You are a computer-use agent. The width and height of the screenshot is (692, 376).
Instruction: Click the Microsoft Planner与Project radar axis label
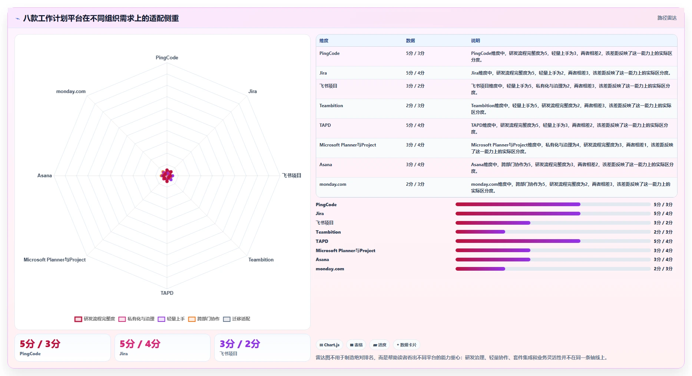tap(54, 260)
